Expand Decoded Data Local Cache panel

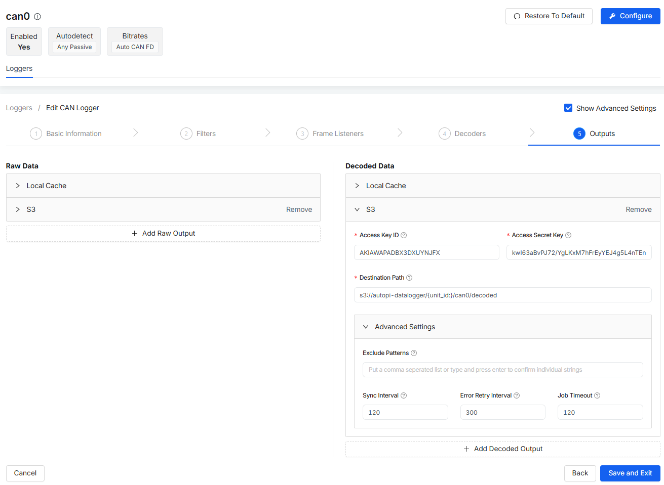pyautogui.click(x=502, y=186)
